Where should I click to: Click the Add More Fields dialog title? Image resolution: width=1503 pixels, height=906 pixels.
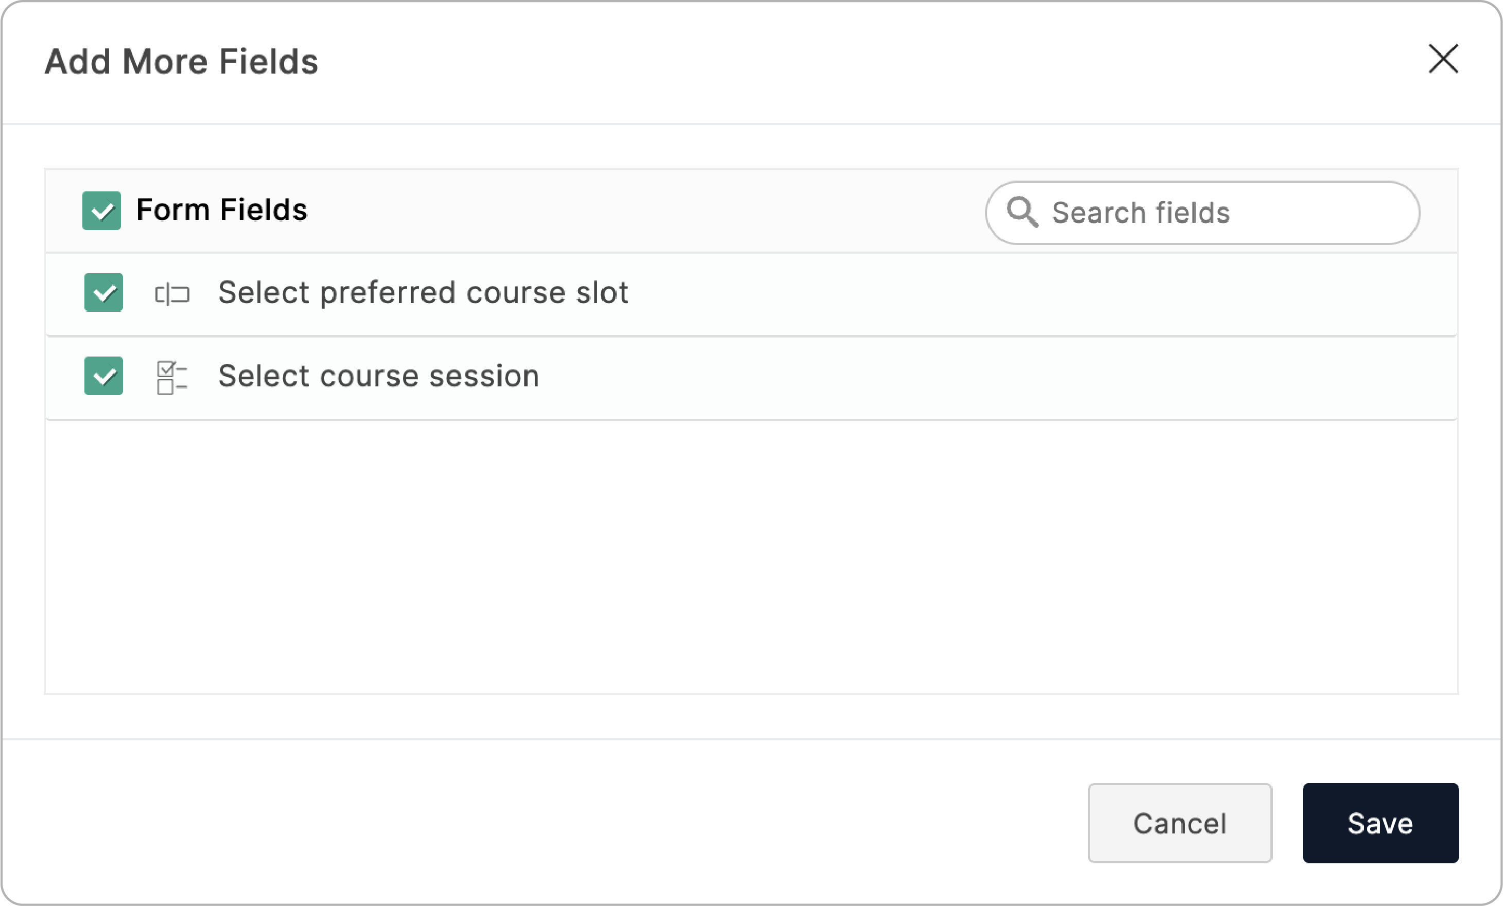coord(181,62)
